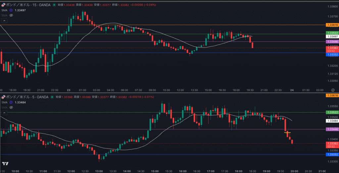The height and width of the screenshot is (173, 339).
Task: Click the SMA loading icon in the lower chart
Action: [11, 102]
